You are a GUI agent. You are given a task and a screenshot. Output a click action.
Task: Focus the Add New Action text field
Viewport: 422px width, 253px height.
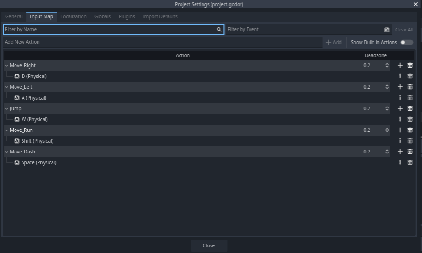click(162, 42)
